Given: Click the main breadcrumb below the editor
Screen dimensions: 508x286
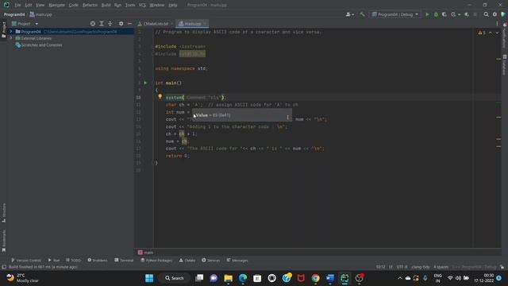Looking at the screenshot, I should 145,253.
